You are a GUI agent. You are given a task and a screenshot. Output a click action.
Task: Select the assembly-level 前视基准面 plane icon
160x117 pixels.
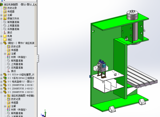5,22
